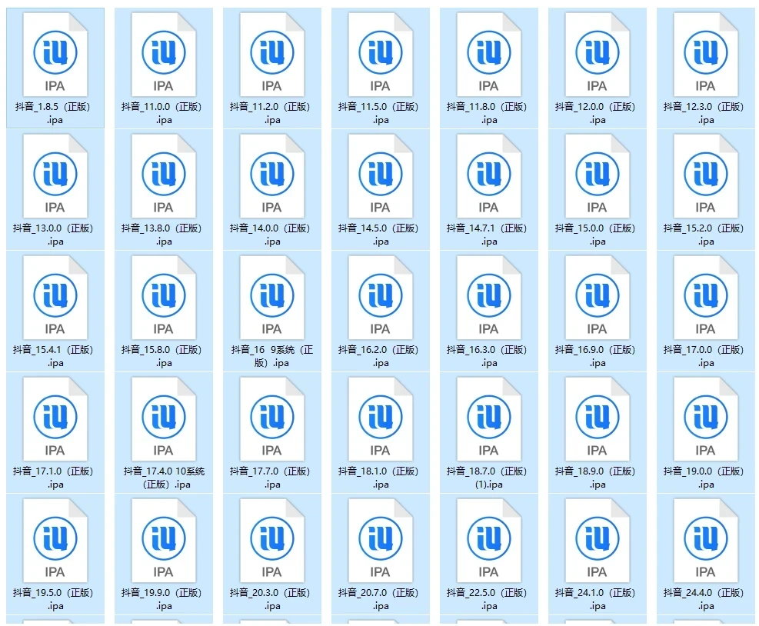The height and width of the screenshot is (626, 759).
Task: Click the file name 抖音_16.3.0 (正版).ipa
Action: [487, 356]
